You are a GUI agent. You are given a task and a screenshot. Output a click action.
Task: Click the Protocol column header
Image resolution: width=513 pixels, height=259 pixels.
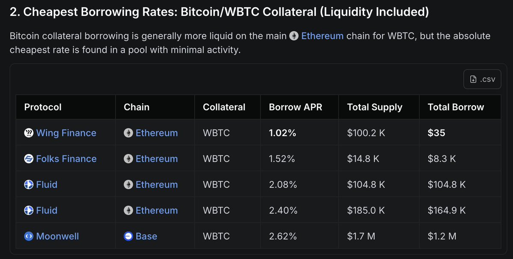point(43,107)
